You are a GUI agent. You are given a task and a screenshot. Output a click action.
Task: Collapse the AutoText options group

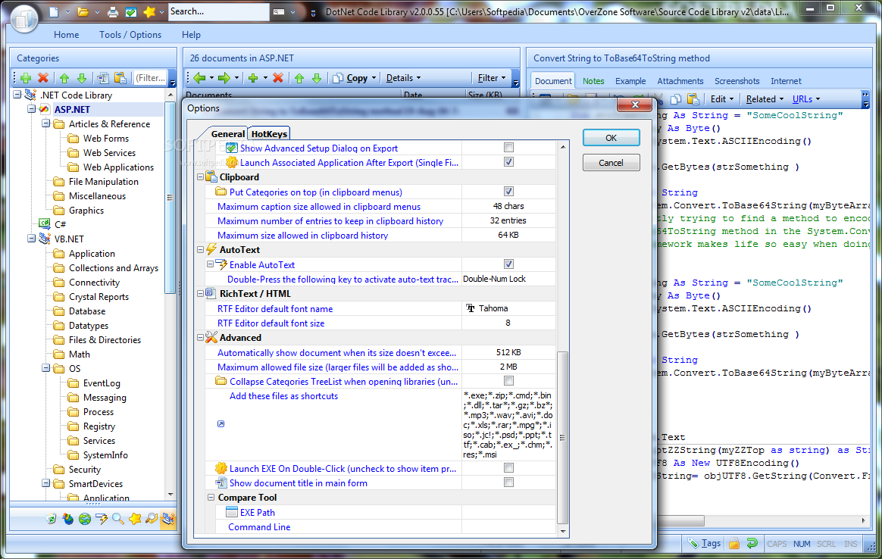(x=200, y=250)
